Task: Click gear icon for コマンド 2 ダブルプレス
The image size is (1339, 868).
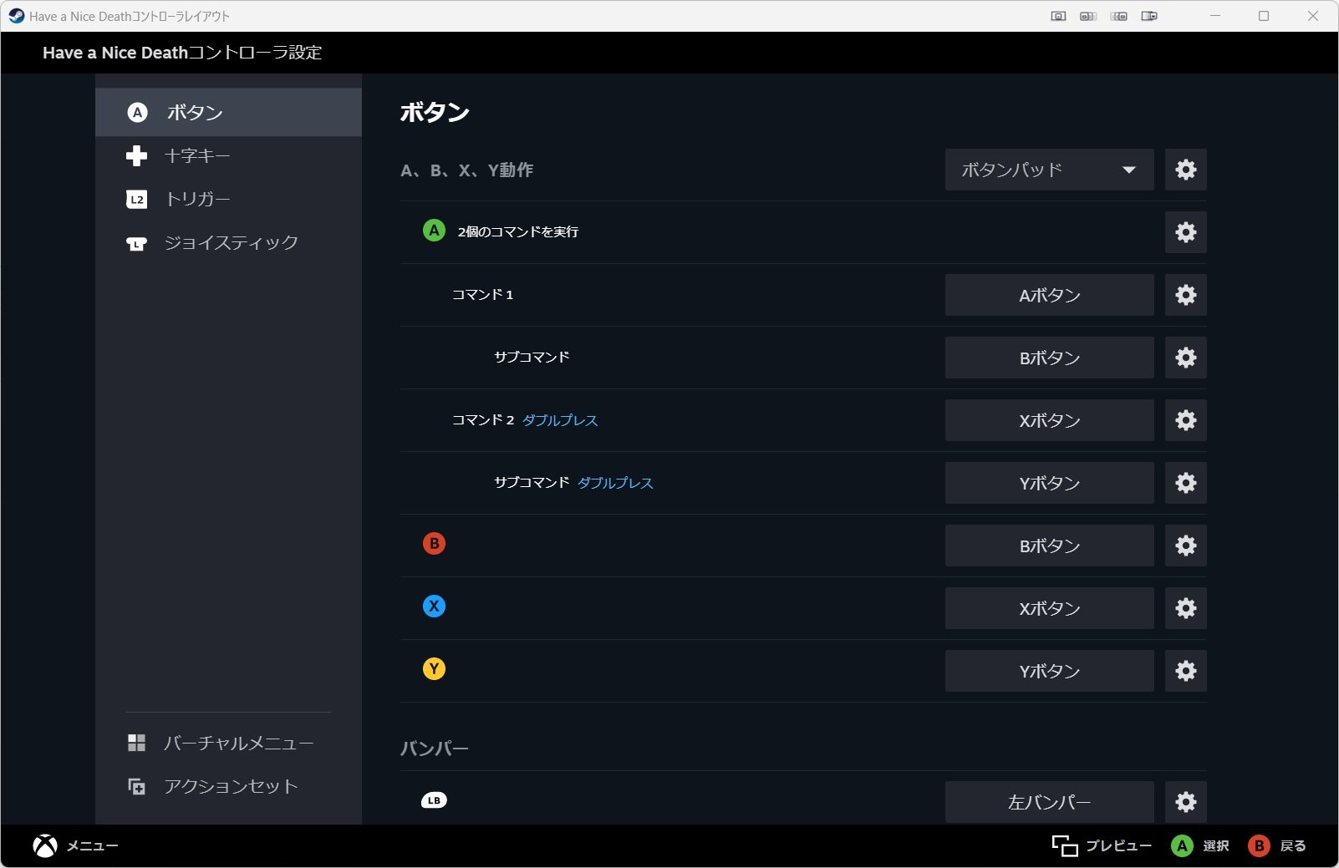Action: 1185,420
